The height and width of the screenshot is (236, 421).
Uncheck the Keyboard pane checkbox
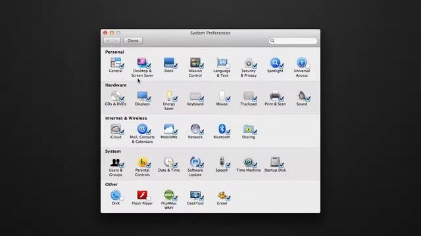201,99
